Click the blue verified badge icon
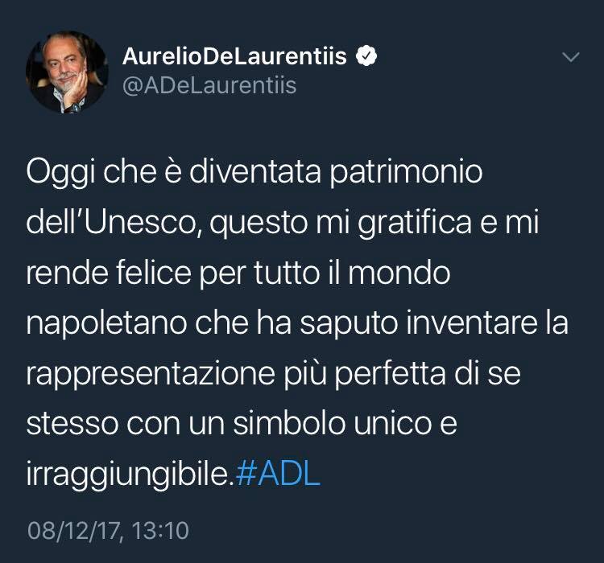The image size is (604, 563). [x=366, y=55]
